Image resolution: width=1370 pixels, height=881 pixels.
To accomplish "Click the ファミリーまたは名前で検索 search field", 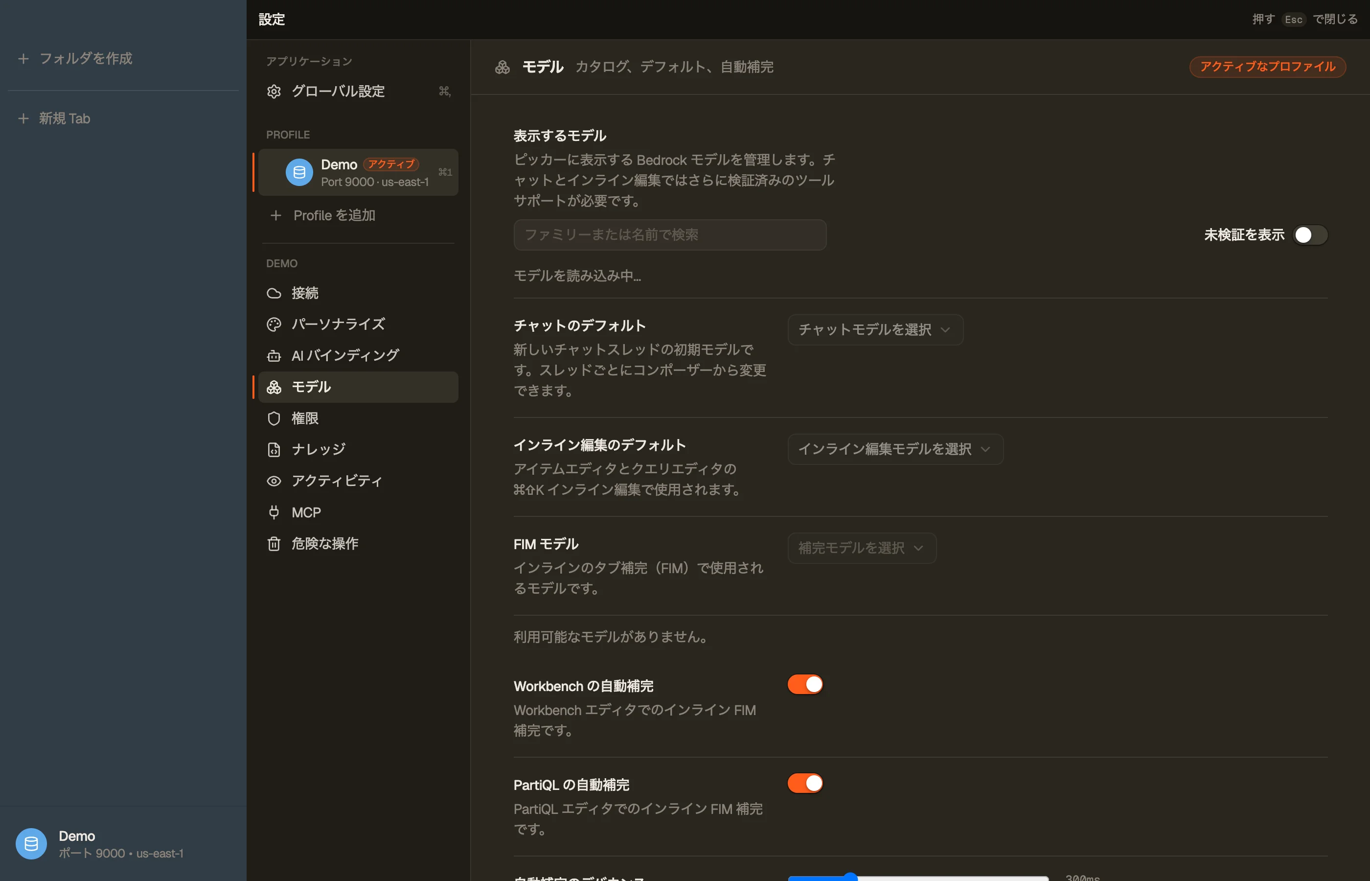I will (669, 235).
